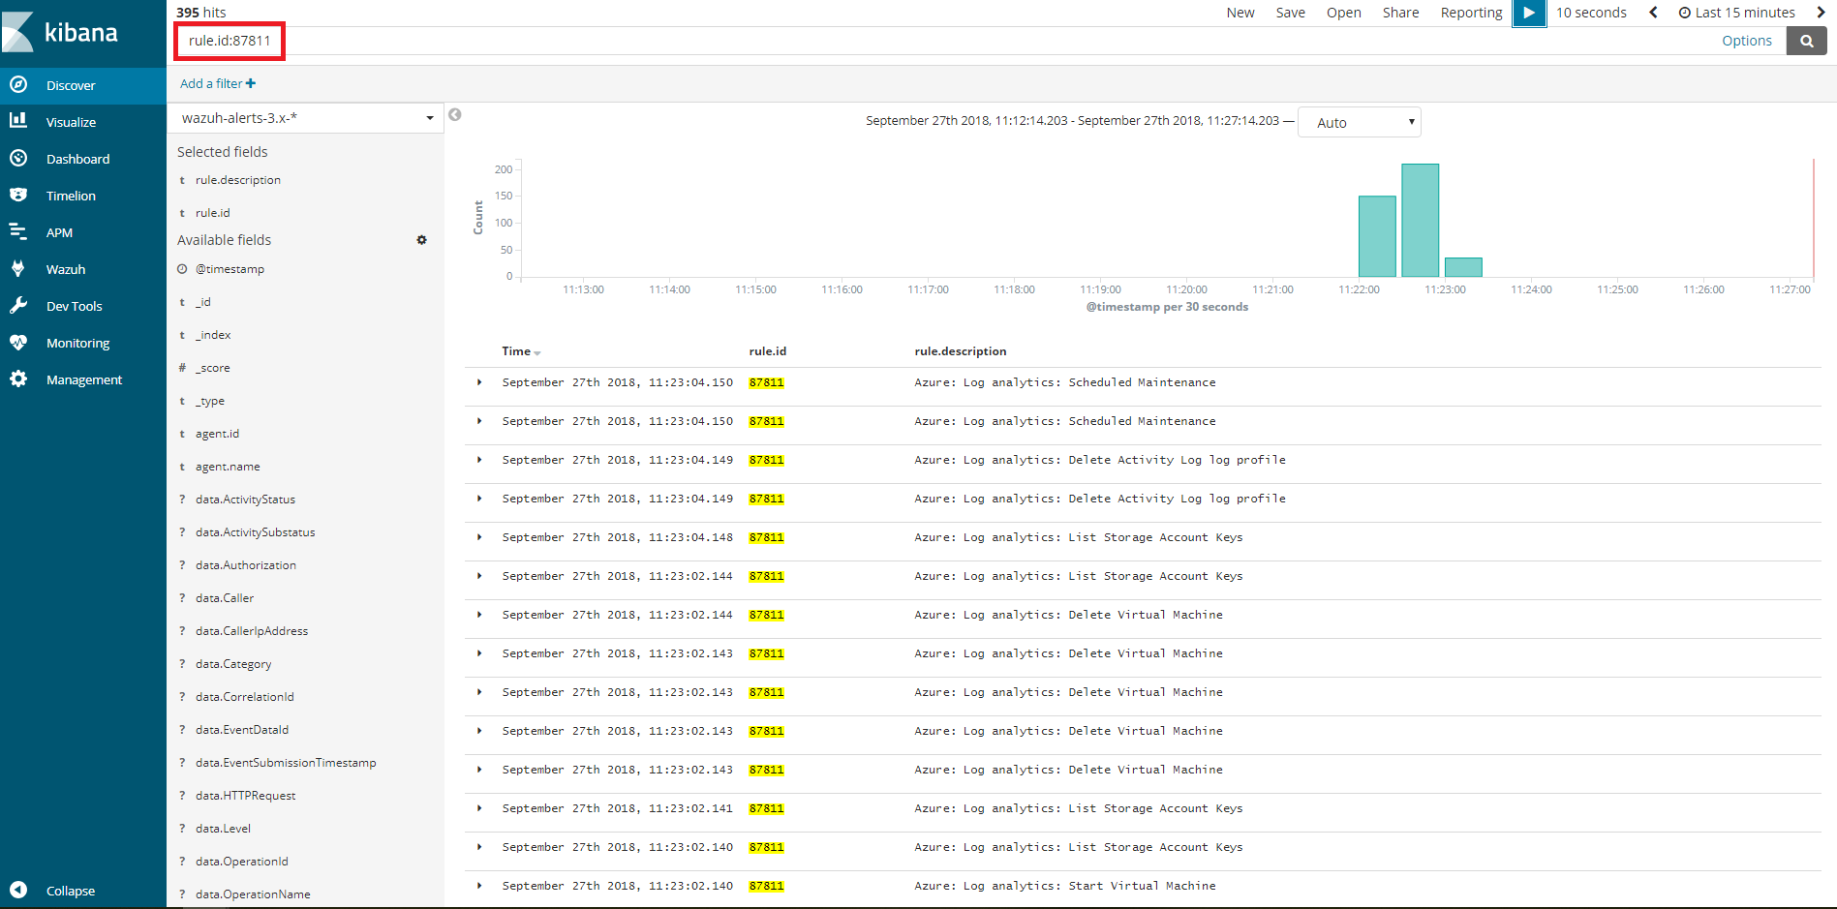Select the data.OperationName field
Screen dimensions: 1837x909
(253, 894)
